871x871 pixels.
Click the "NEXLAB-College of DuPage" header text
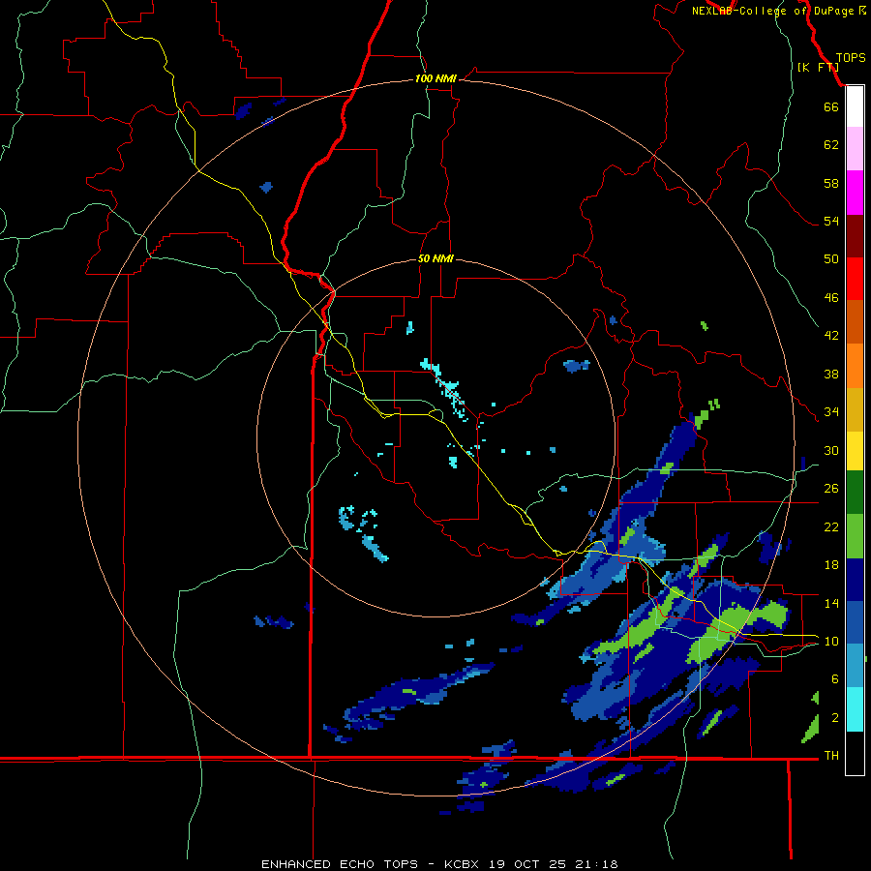pyautogui.click(x=772, y=11)
